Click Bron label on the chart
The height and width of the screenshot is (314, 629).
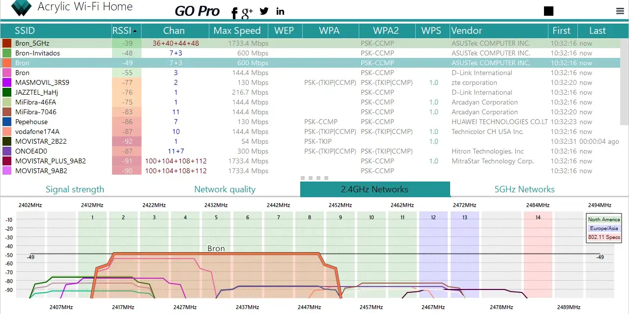click(216, 249)
